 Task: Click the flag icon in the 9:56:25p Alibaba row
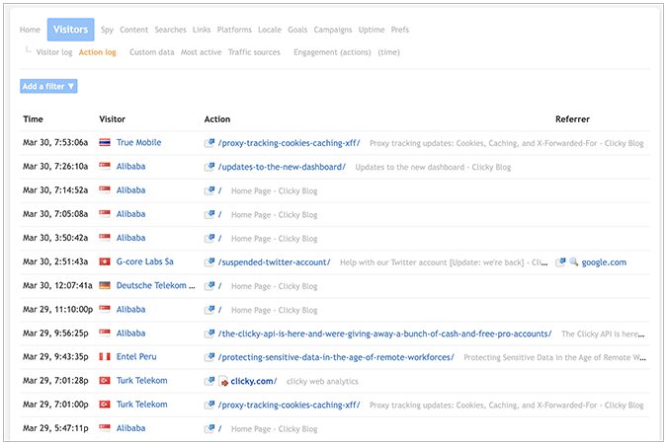[105, 333]
